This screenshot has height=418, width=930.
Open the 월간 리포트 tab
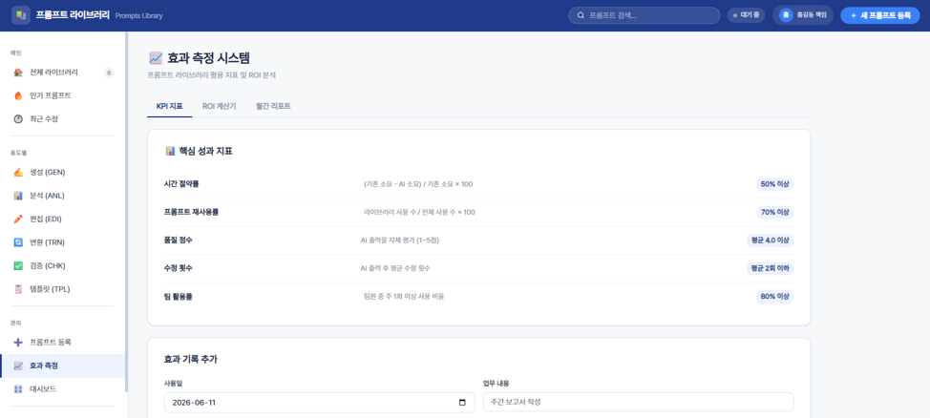point(273,106)
